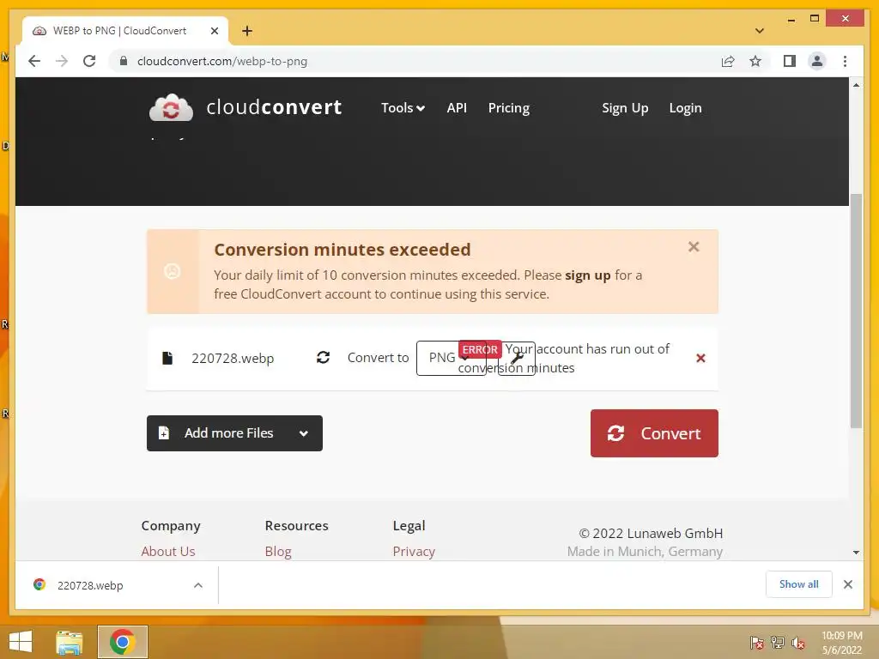This screenshot has height=659, width=879.
Task: Click the CloudConvert cloud logo icon
Action: (171, 107)
